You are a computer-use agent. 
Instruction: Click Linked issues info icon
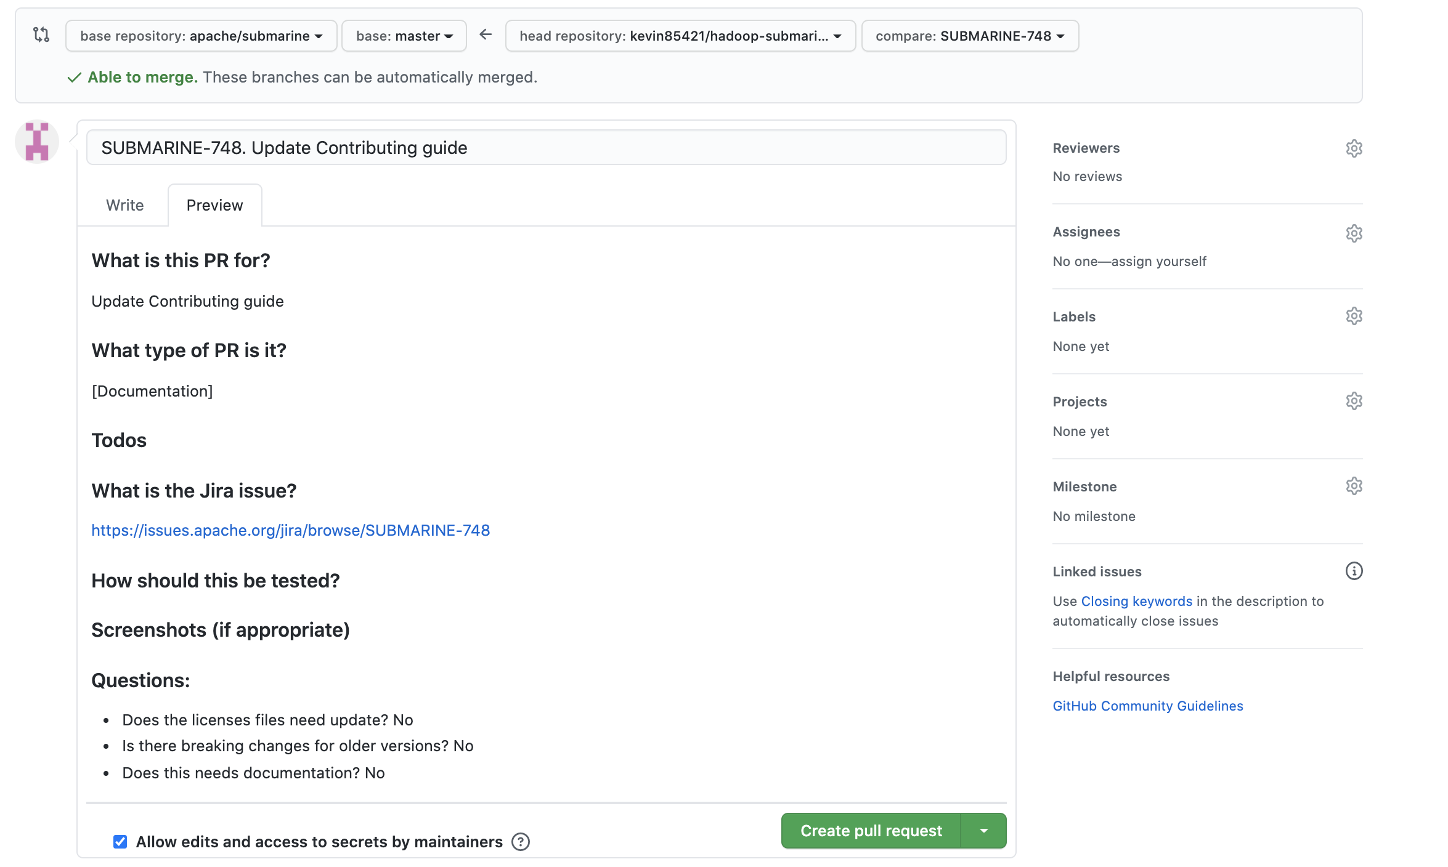[1354, 571]
